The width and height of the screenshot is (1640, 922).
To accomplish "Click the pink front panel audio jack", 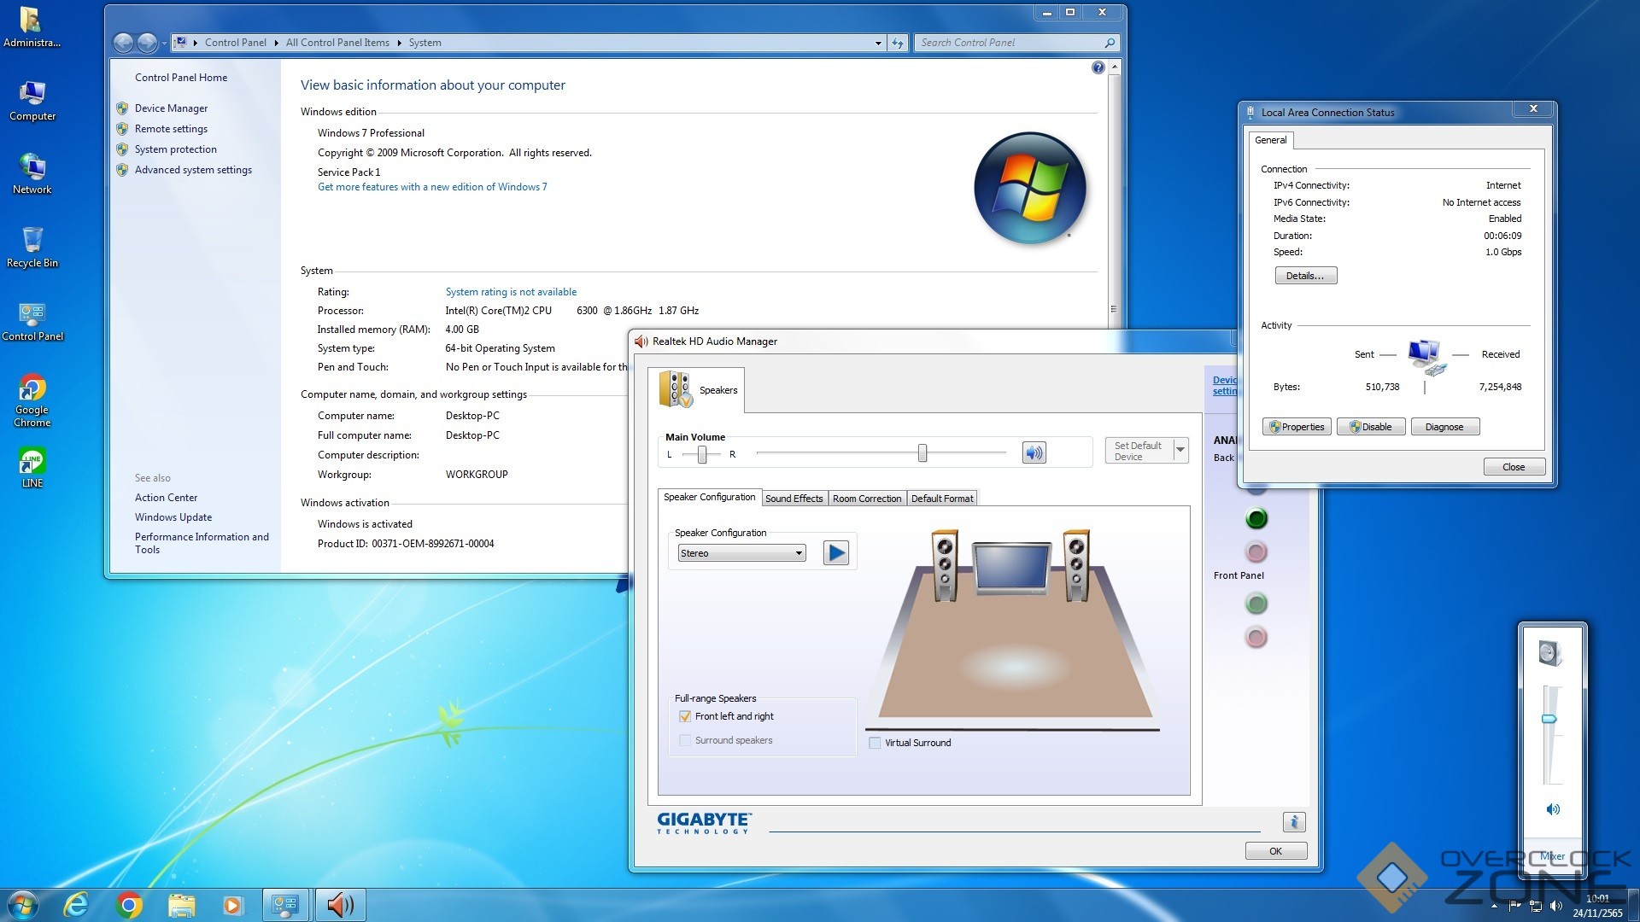I will pos(1256,637).
